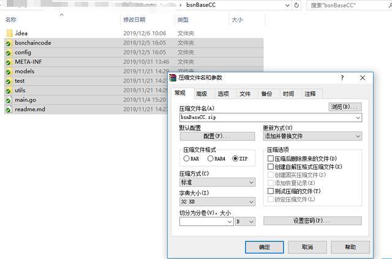392x259 pixels.
Task: Switch to the 备份 tab
Action: 266,94
